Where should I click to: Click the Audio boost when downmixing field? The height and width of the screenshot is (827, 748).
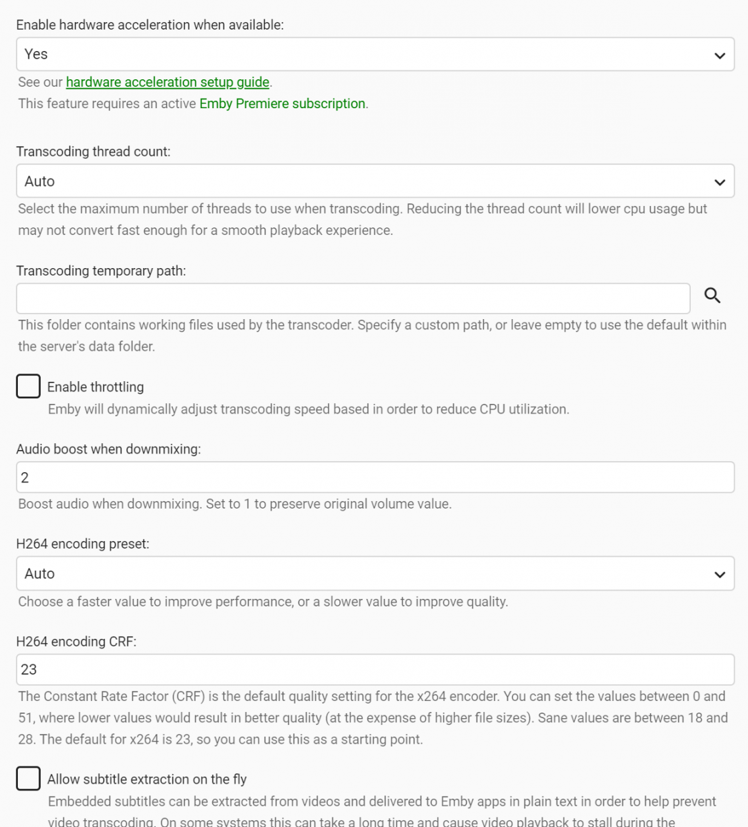point(375,478)
